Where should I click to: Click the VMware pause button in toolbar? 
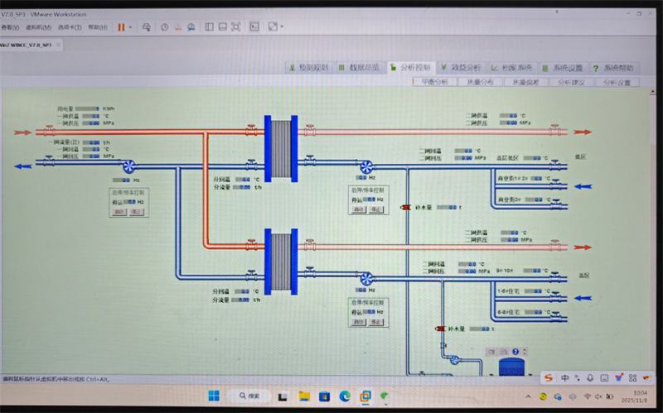[121, 27]
